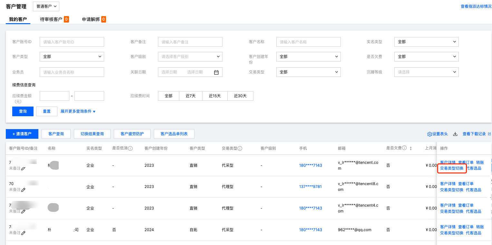Click the sort arrows on 是否欠费 column

pyautogui.click(x=411, y=148)
